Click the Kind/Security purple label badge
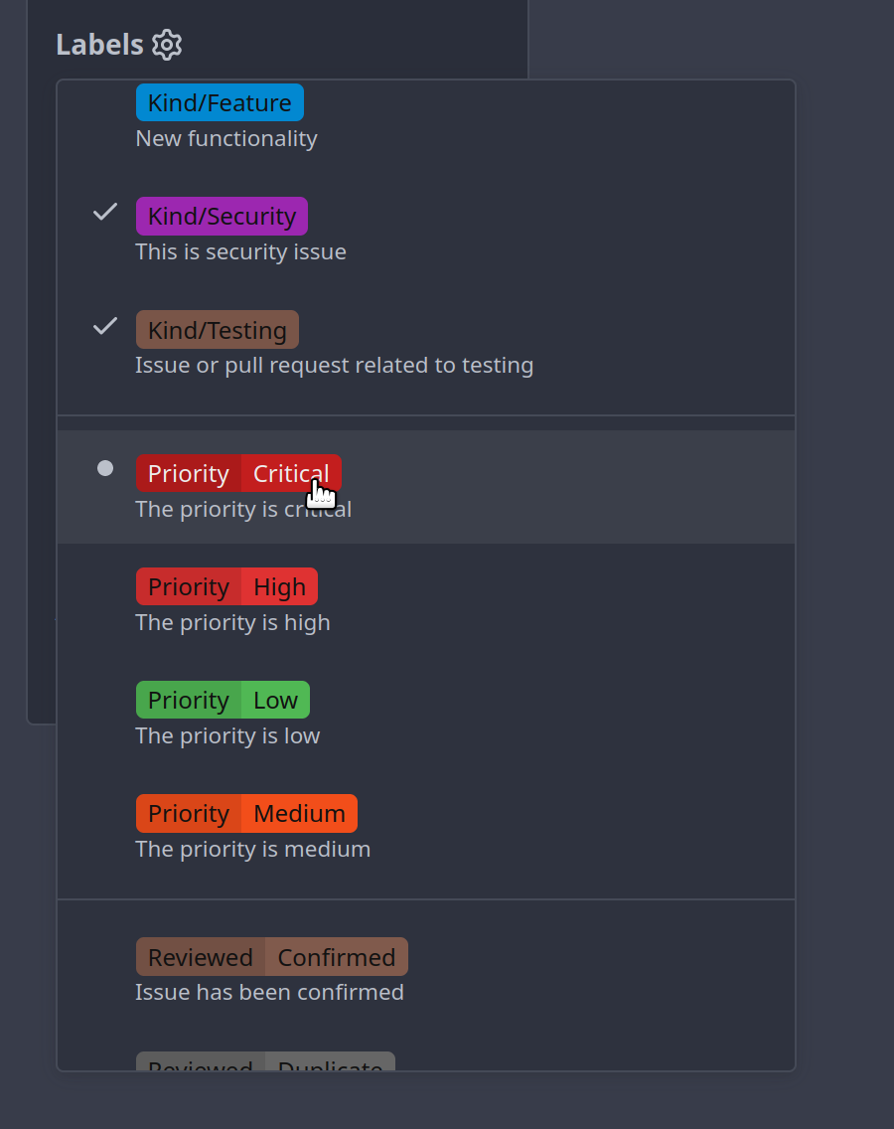The height and width of the screenshot is (1129, 894). click(x=222, y=216)
